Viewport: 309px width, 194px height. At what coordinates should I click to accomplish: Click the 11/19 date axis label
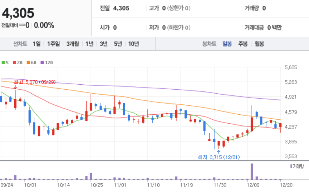pos(186,185)
